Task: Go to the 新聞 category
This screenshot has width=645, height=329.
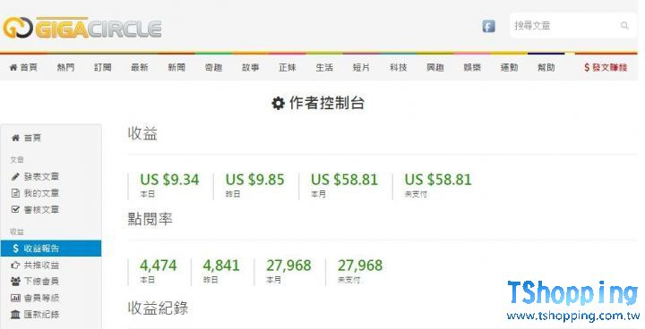Action: [176, 67]
